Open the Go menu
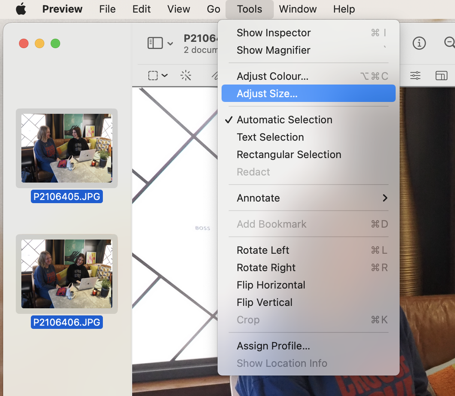 pyautogui.click(x=213, y=9)
